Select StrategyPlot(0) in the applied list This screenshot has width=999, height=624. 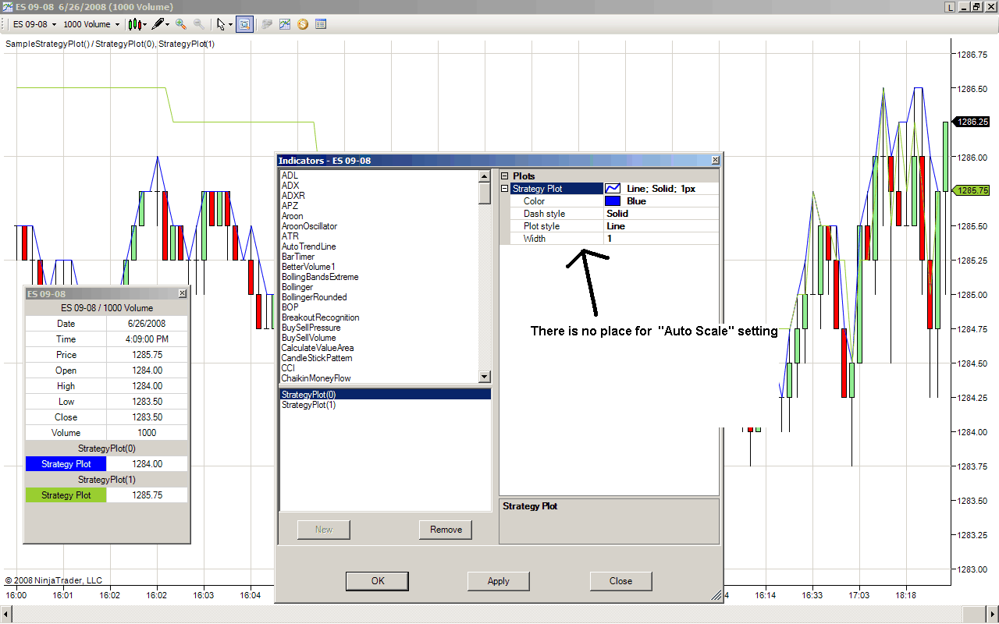click(x=386, y=395)
